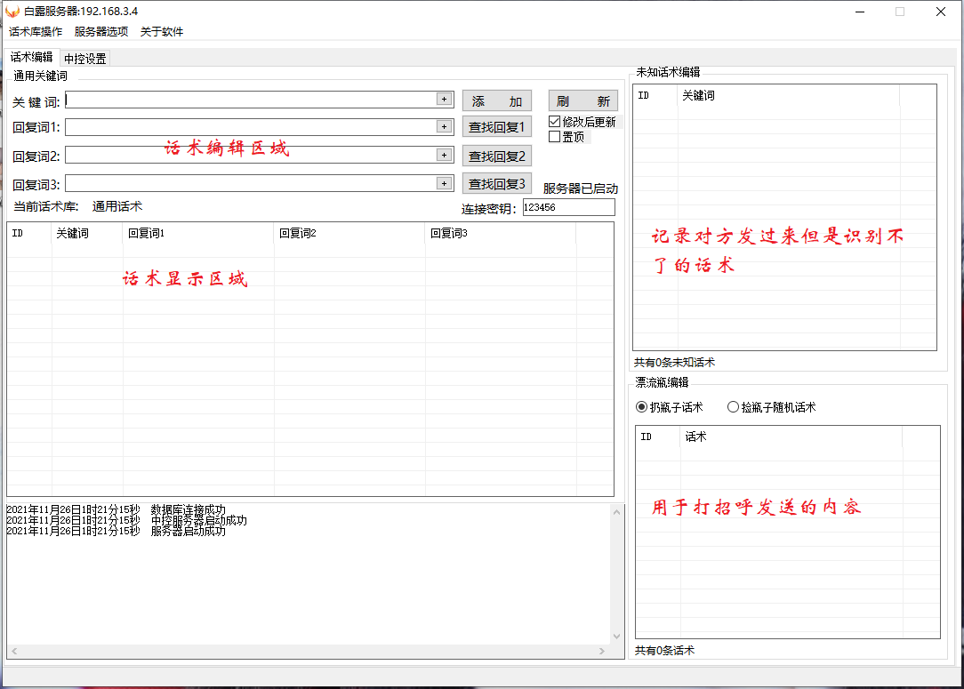This screenshot has width=964, height=689.
Task: Click the 回复词2 column header in table
Action: point(349,234)
